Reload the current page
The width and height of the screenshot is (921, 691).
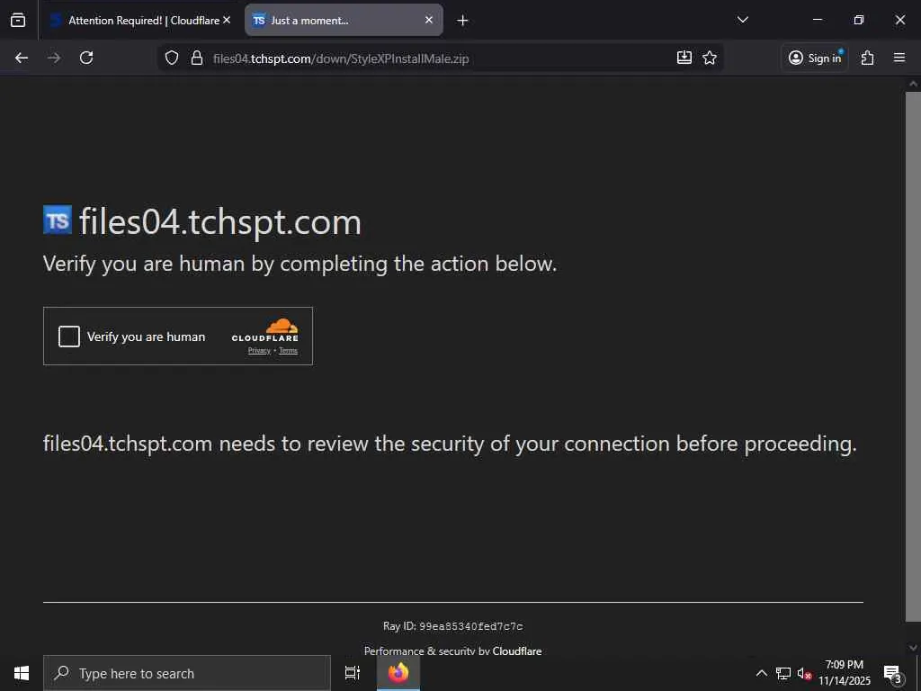point(86,58)
